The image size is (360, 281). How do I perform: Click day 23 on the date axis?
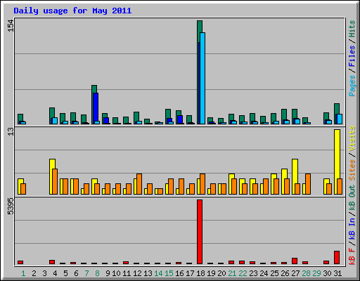(253, 273)
